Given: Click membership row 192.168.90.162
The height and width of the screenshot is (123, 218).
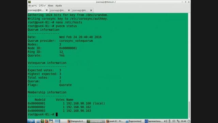Looking at the screenshot, I should tap(59, 107).
